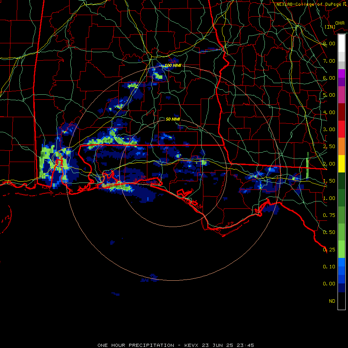The image size is (348, 348).
Task: Click the NEXLAB-College of DuPage credit text
Action: click(311, 4)
